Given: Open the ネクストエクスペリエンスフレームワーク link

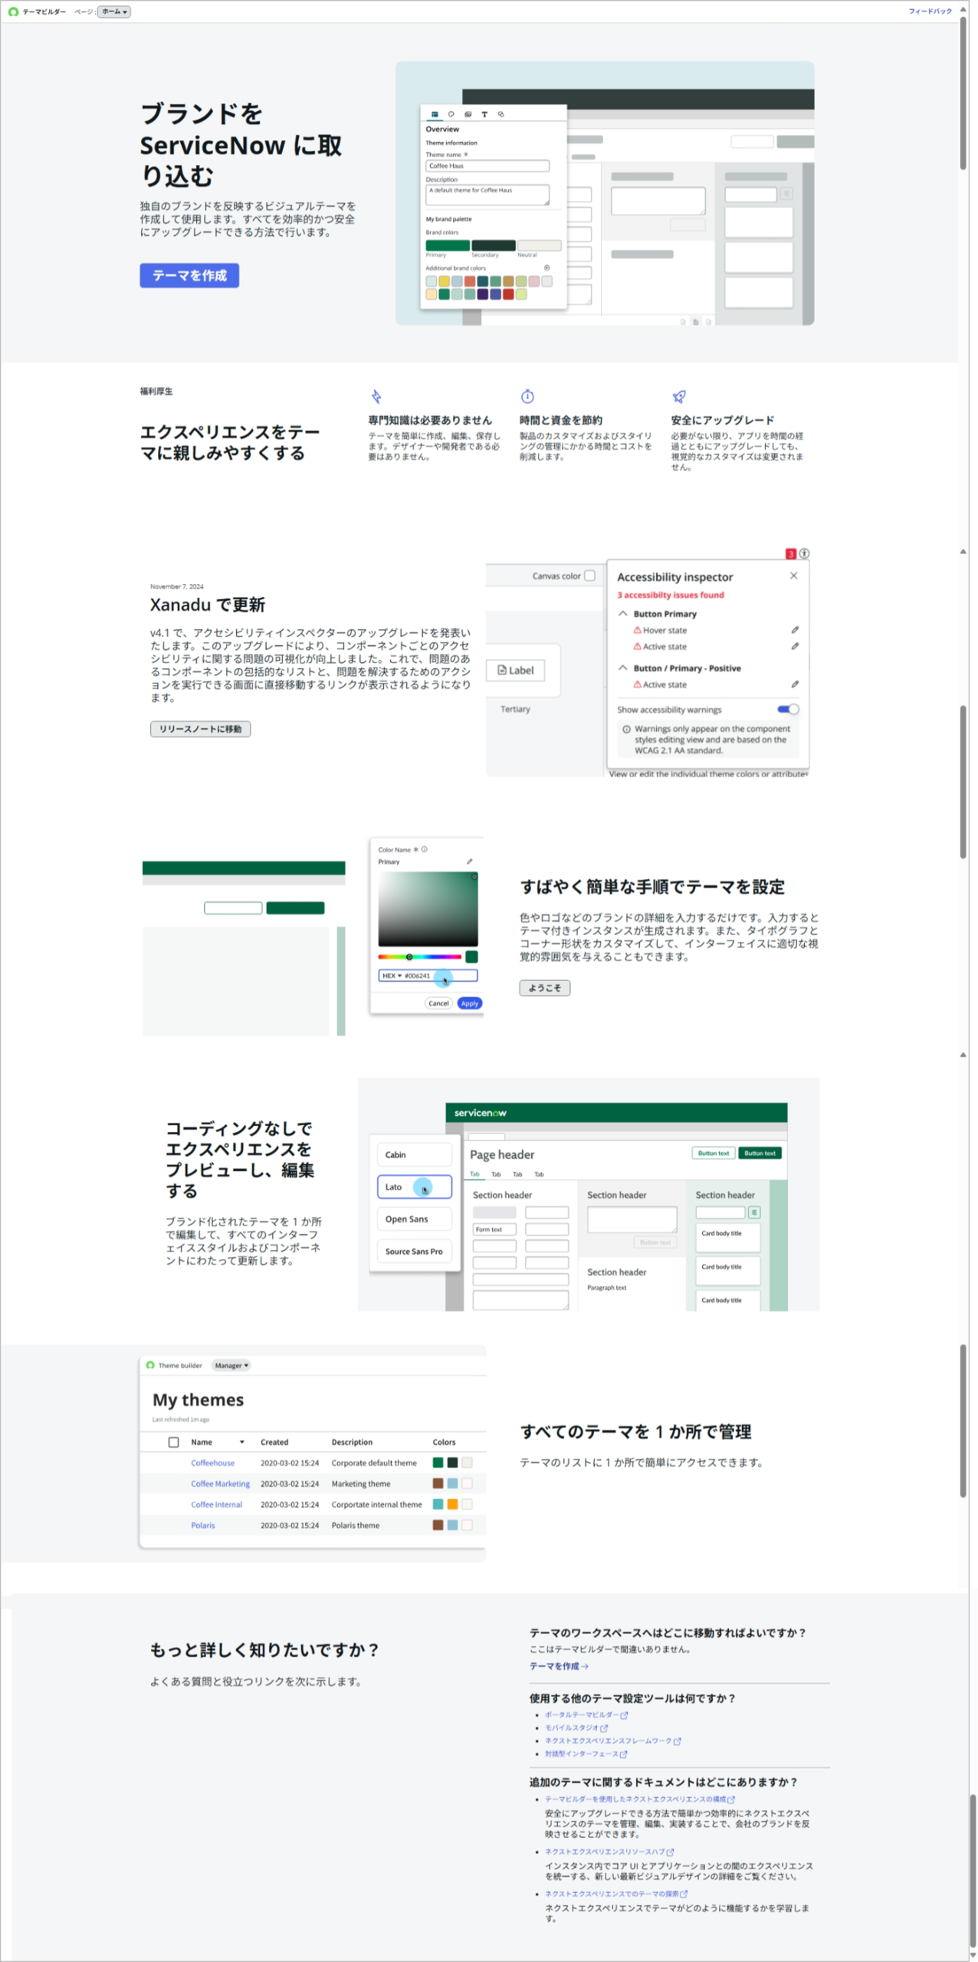Looking at the screenshot, I should point(613,1741).
